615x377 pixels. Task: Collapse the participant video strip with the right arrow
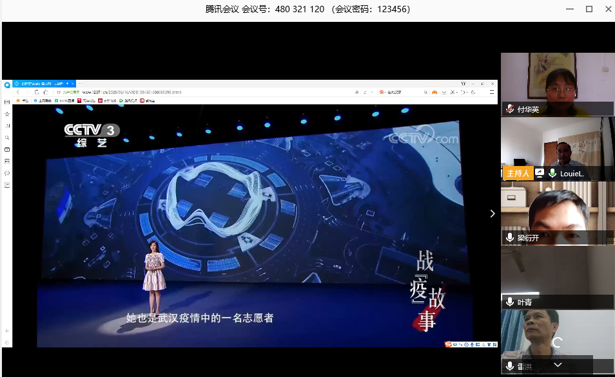pos(493,214)
